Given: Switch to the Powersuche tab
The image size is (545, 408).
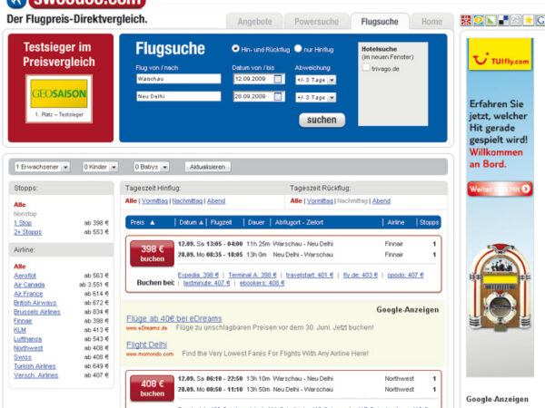Looking at the screenshot, I should coord(317,21).
